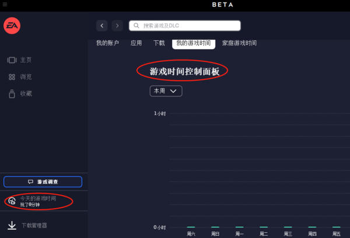Image resolution: width=350 pixels, height=238 pixels.
Task: Click the today's playtime controller icon
Action: coord(12,201)
